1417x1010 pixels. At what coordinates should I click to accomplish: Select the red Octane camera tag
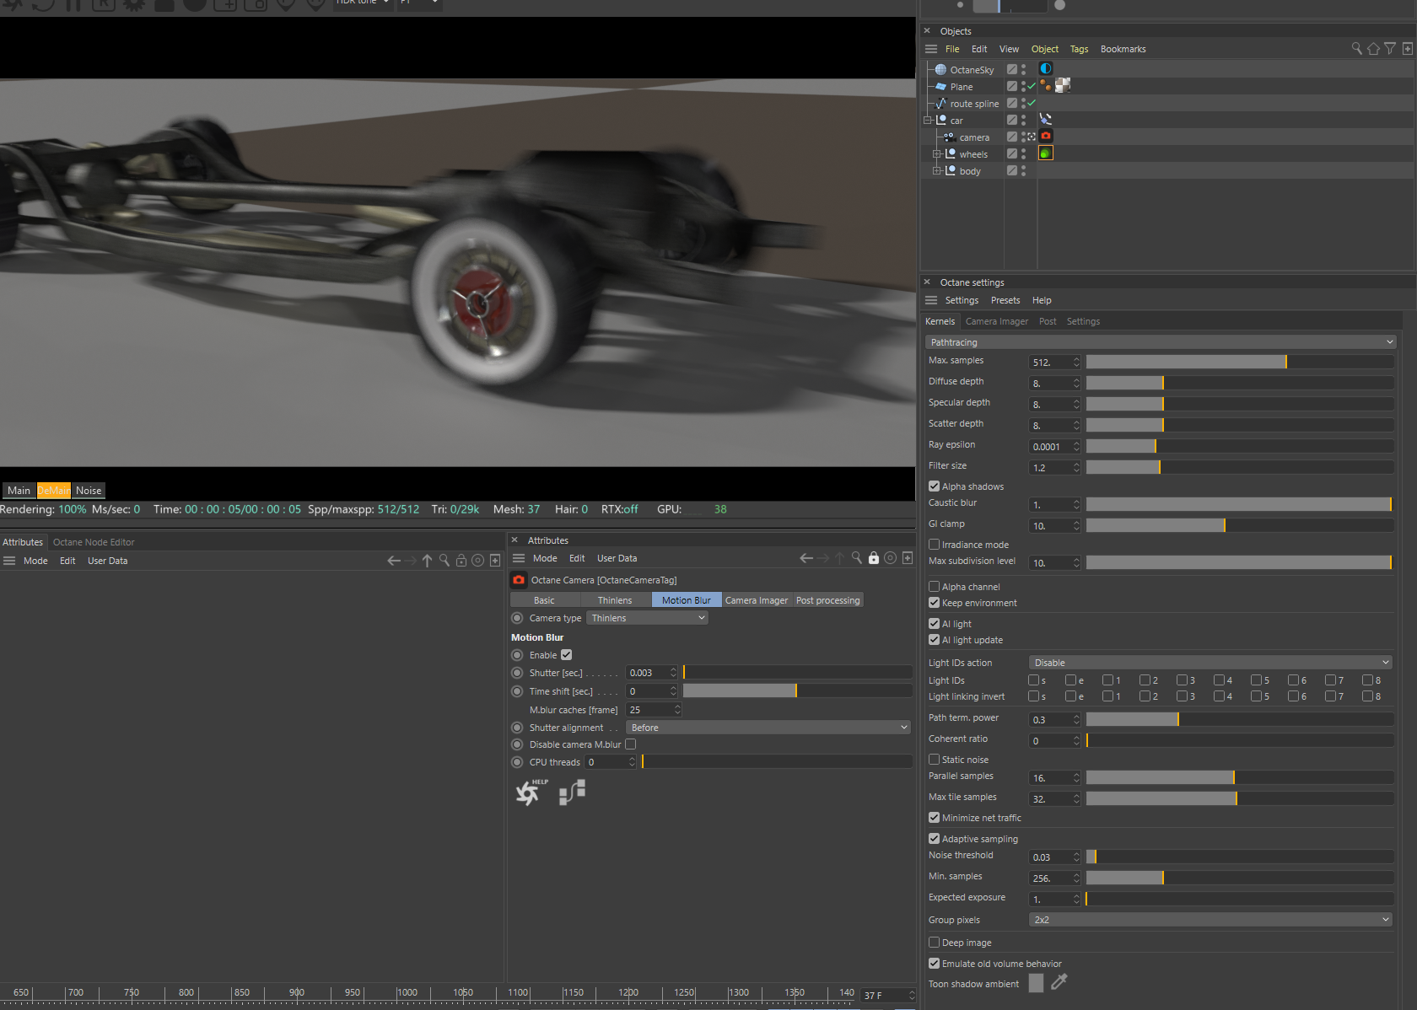click(x=1046, y=136)
